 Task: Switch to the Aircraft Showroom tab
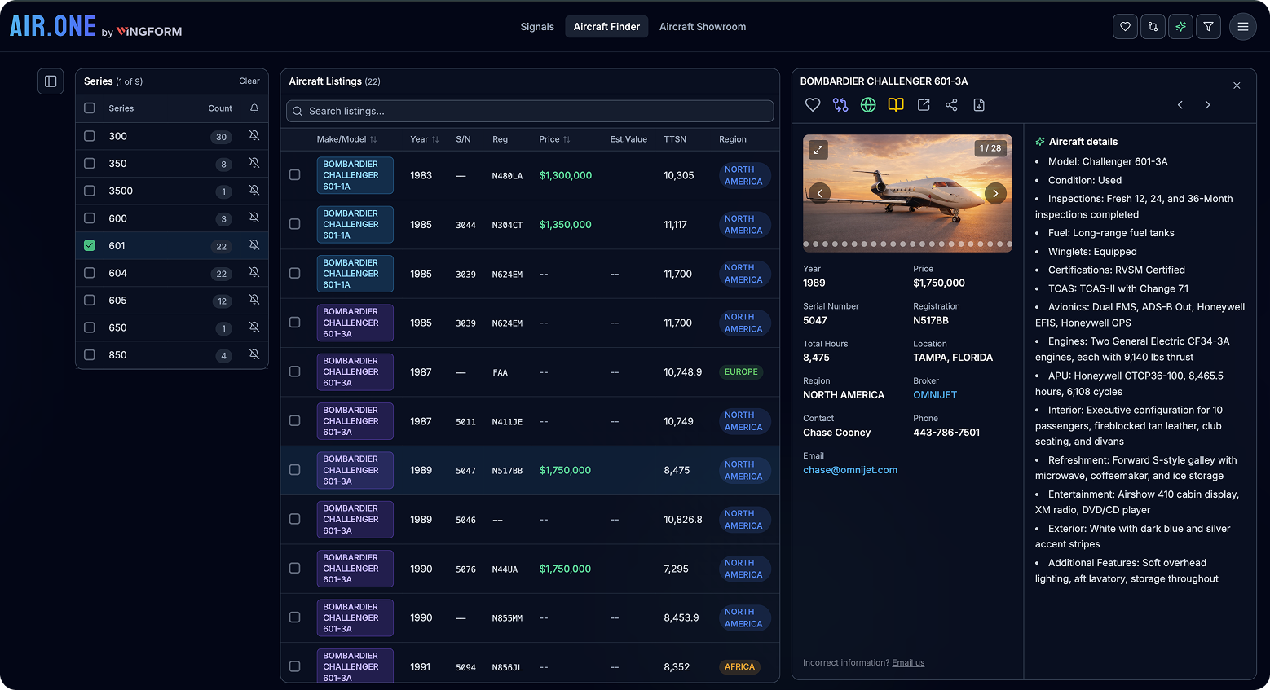702,26
